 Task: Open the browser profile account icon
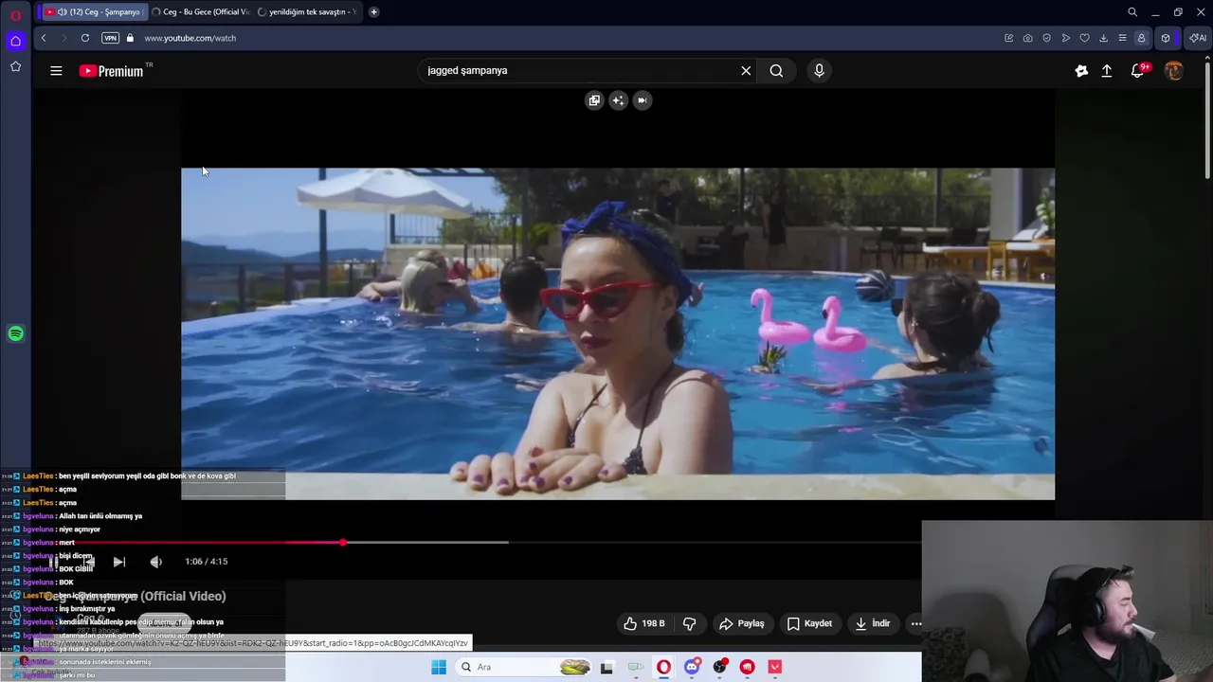click(x=1141, y=38)
